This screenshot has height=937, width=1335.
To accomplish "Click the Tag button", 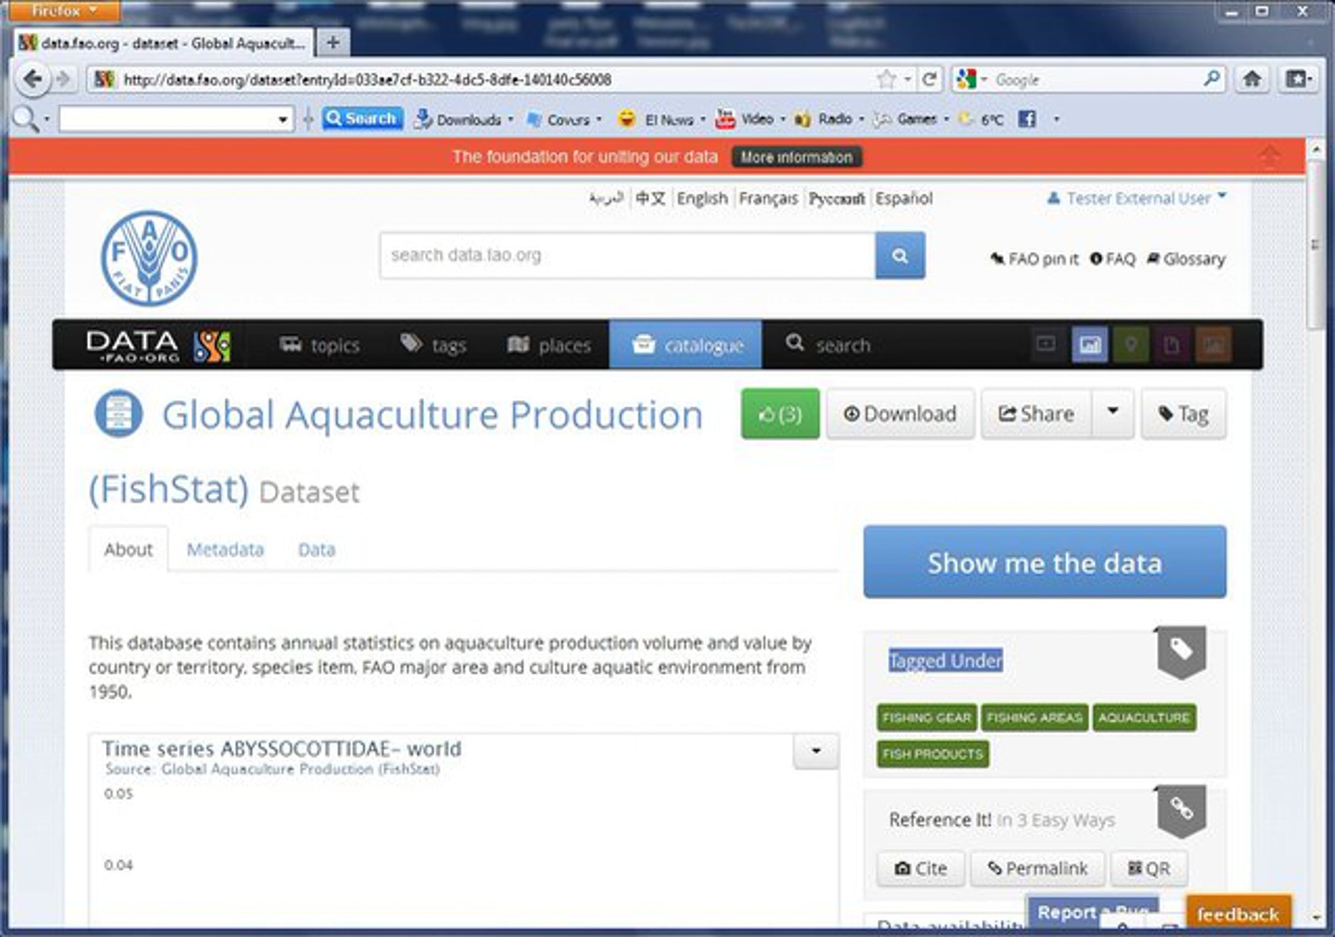I will coord(1184,413).
